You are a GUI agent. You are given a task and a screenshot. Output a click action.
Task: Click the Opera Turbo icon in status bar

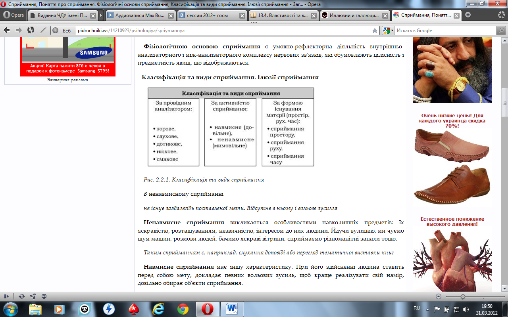(x=44, y=296)
